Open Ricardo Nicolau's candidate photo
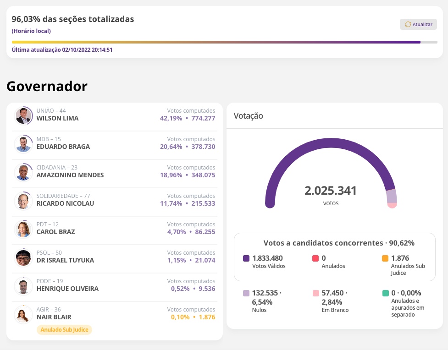Screen dimensions: 448x350 [23, 201]
